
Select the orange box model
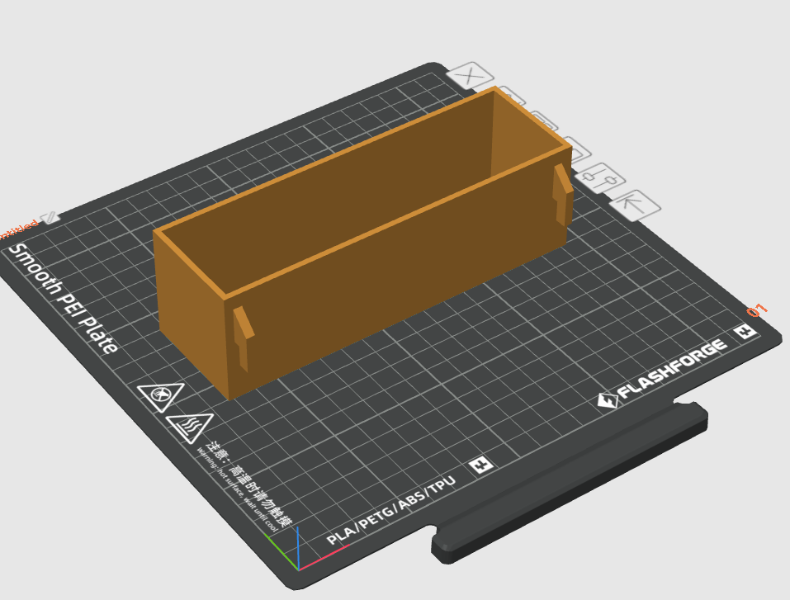point(362,242)
